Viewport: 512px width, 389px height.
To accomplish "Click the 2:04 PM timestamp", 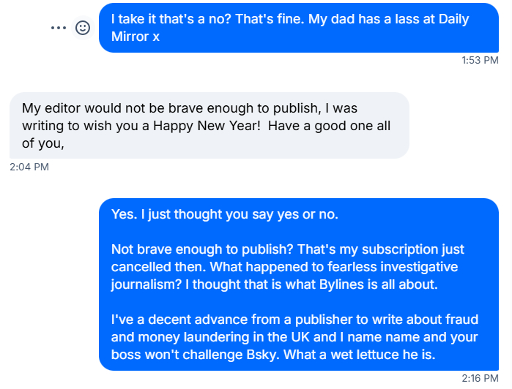I will click(29, 167).
